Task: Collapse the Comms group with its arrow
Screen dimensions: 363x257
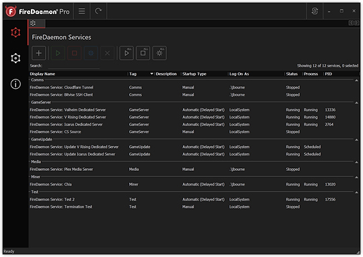Action: tap(356, 81)
